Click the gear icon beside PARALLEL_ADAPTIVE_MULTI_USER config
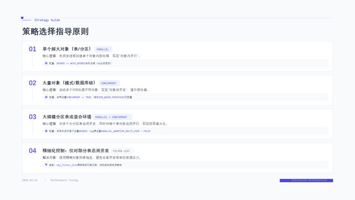 click(x=46, y=131)
